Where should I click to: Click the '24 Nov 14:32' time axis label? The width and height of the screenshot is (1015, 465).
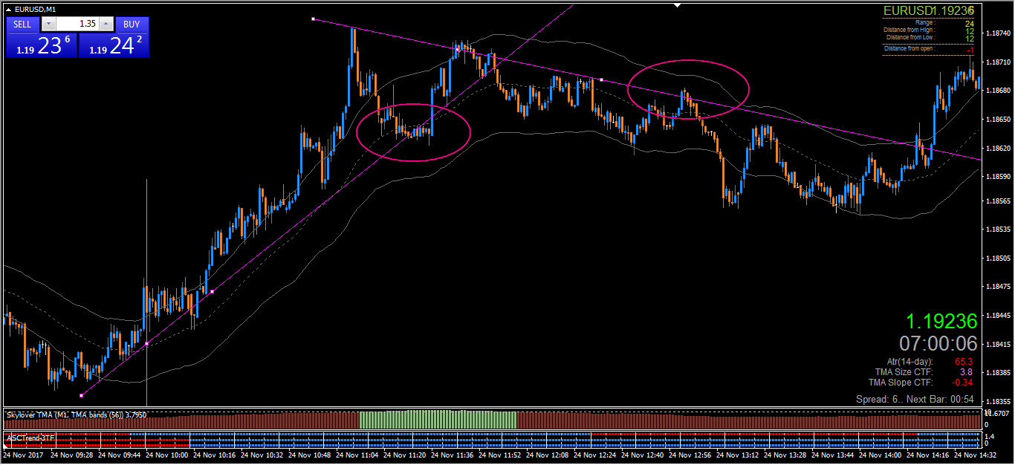coord(976,455)
